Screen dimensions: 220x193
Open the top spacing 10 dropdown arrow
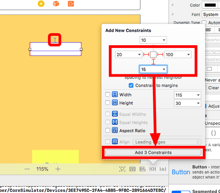(x=164, y=40)
